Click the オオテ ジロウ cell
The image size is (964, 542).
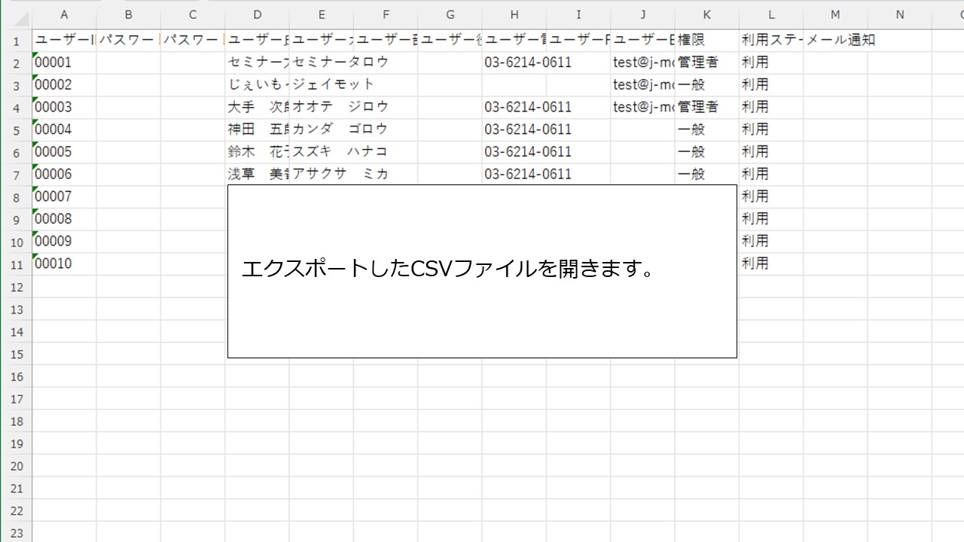pos(322,107)
